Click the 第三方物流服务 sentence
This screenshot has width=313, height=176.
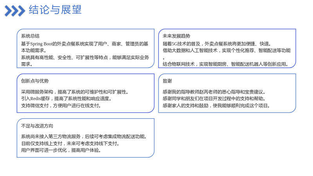tap(84, 136)
